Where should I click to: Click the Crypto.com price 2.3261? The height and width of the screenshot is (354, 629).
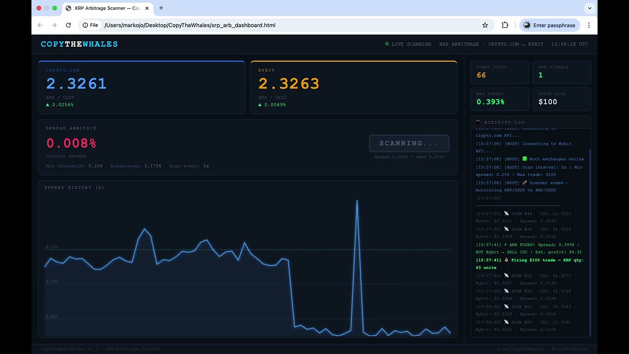[x=77, y=84]
